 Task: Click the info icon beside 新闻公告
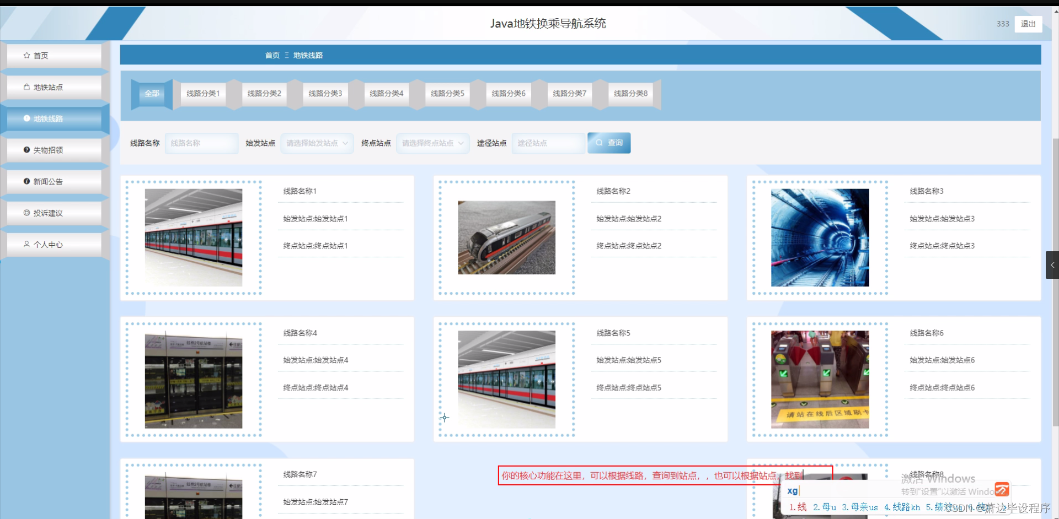26,181
